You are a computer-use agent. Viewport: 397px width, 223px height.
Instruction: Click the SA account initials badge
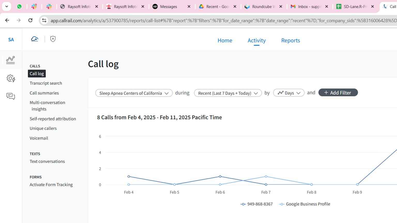[x=11, y=39]
